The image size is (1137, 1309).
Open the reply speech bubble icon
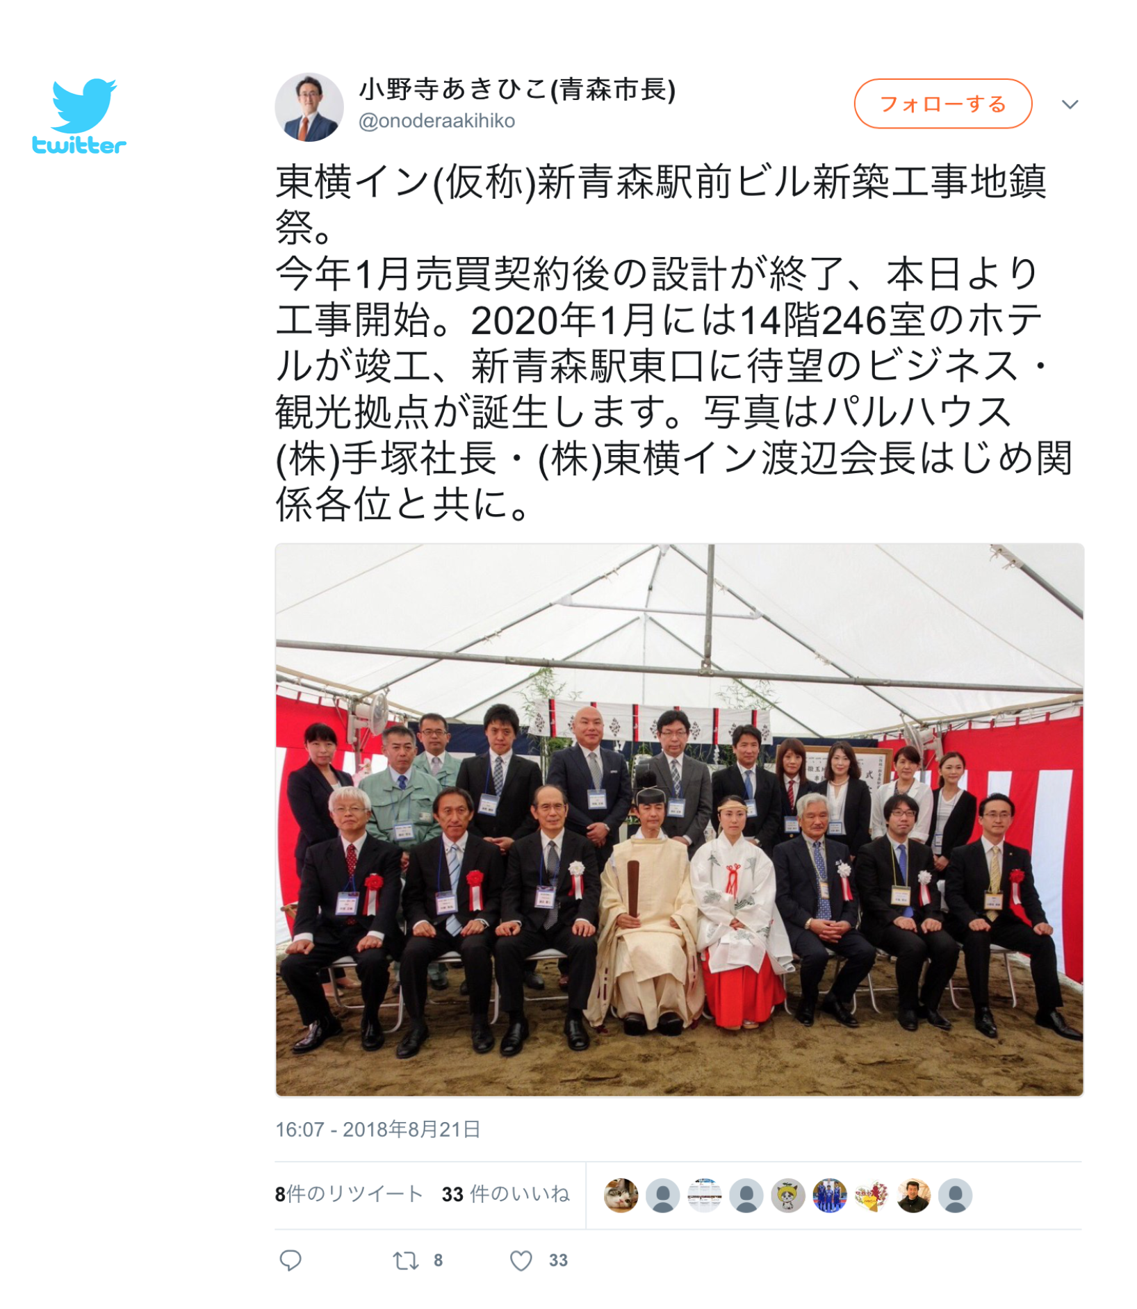(x=291, y=1260)
